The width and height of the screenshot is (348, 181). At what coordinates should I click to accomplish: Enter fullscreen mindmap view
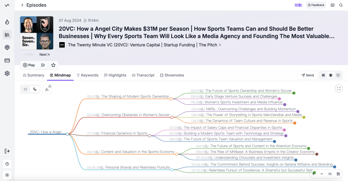(x=339, y=89)
